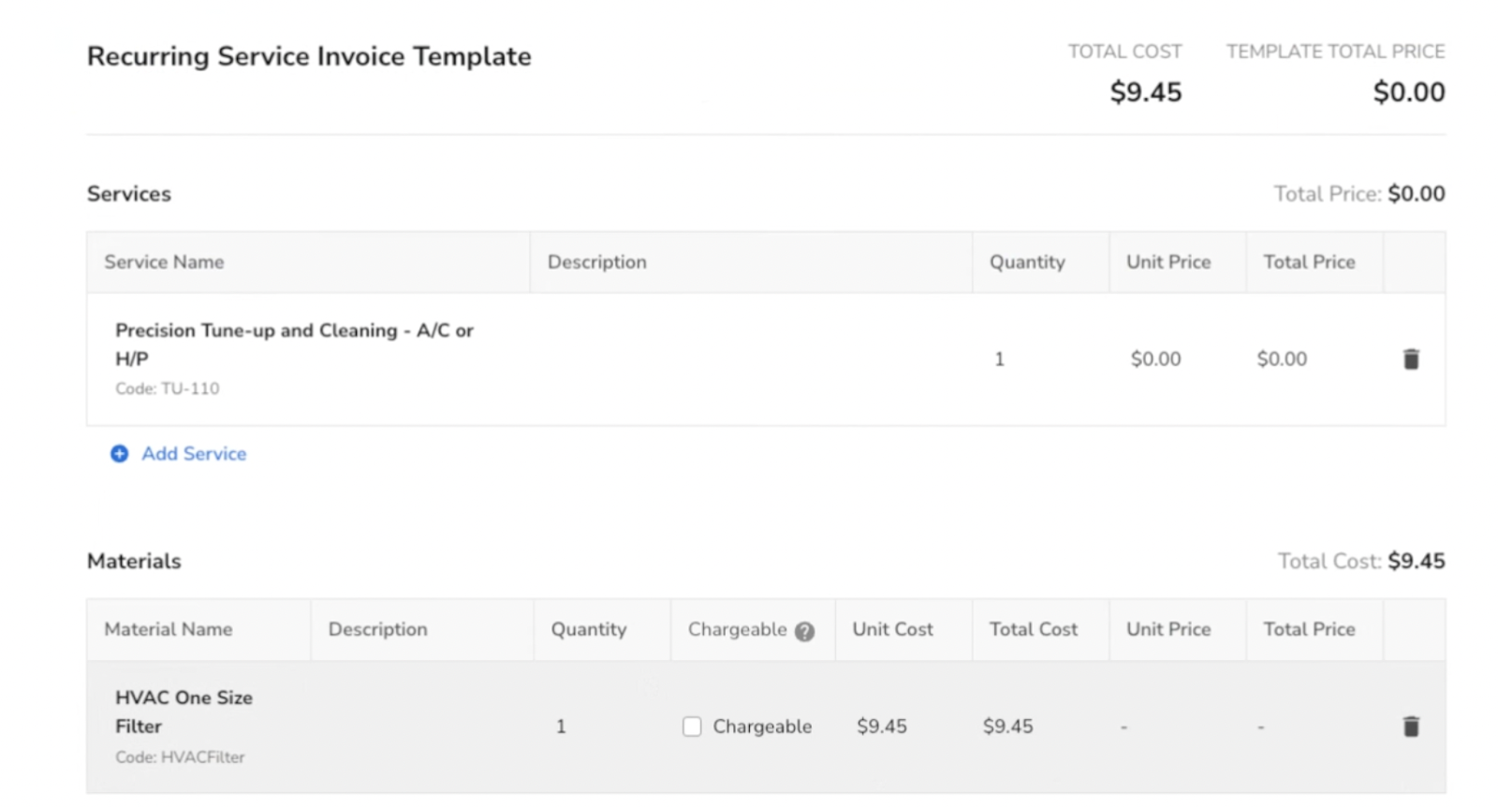Image resolution: width=1498 pixels, height=807 pixels.
Task: Click the service quantity value 1
Action: pos(999,359)
